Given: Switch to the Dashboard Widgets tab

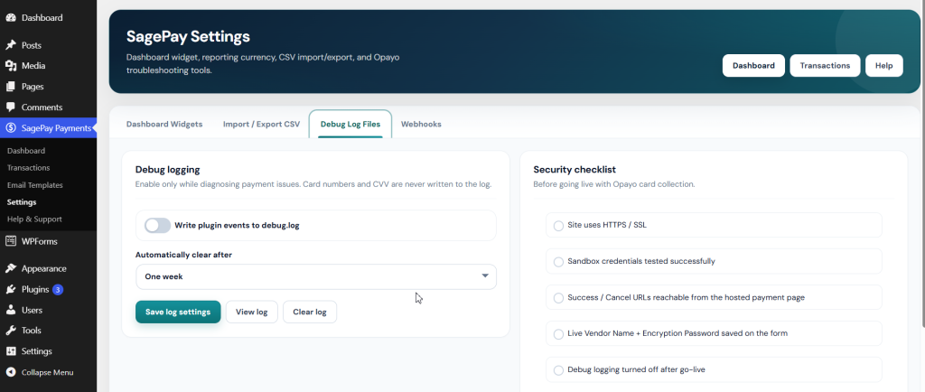Looking at the screenshot, I should (x=164, y=124).
